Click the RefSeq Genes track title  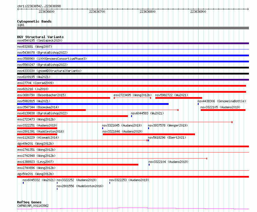29,202
